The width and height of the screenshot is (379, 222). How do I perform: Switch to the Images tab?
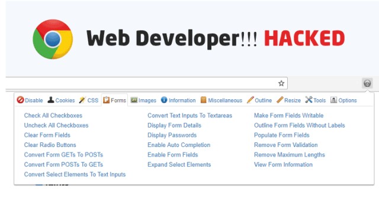click(143, 100)
